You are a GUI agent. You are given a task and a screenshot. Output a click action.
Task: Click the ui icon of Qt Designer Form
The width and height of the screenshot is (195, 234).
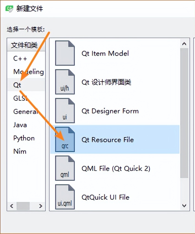(65, 111)
